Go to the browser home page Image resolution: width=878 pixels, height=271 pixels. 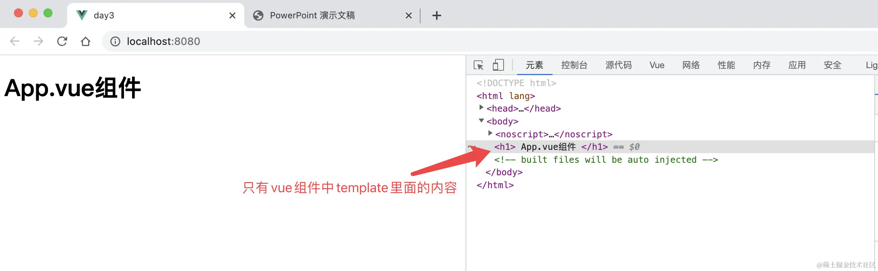coord(86,41)
